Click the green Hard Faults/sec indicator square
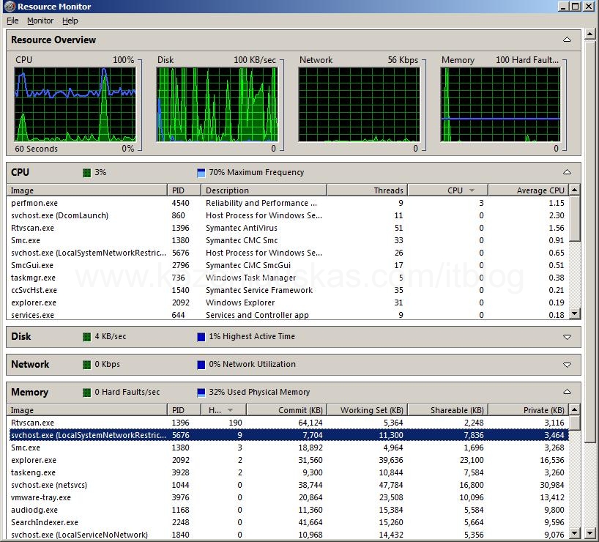 tap(87, 393)
